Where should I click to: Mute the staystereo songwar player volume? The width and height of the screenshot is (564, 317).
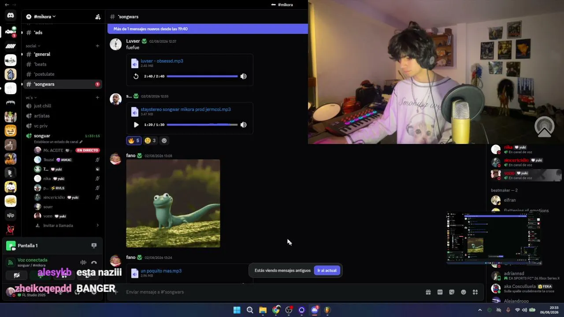243,125
